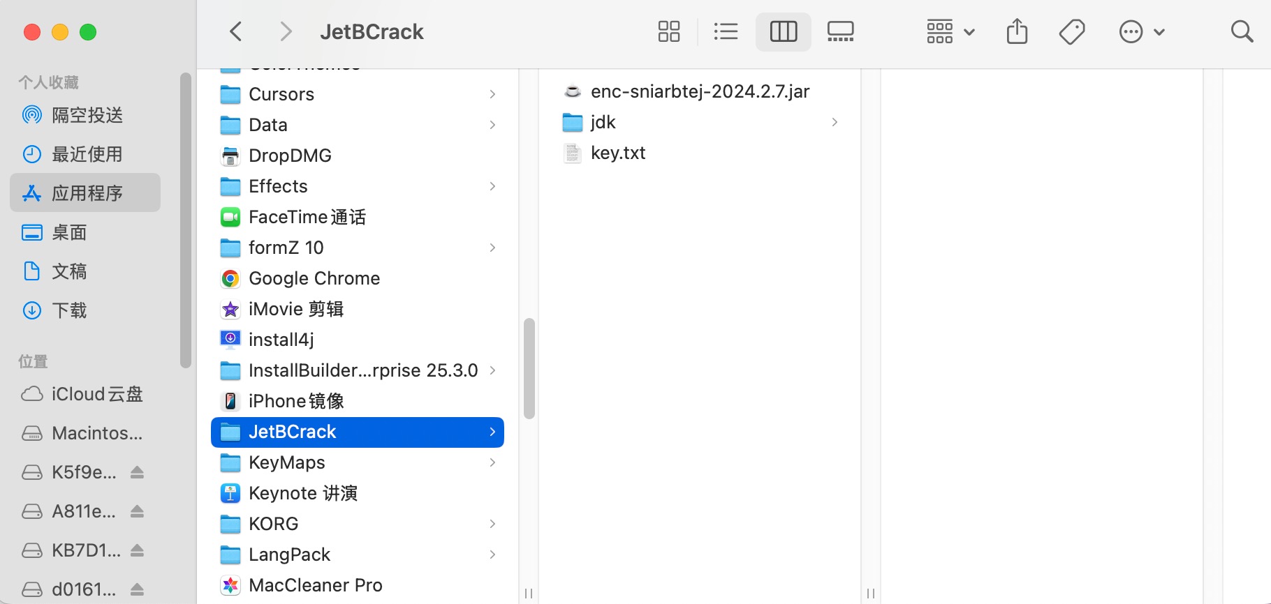Eject the KB7D1 volume
The image size is (1271, 604).
tap(138, 550)
